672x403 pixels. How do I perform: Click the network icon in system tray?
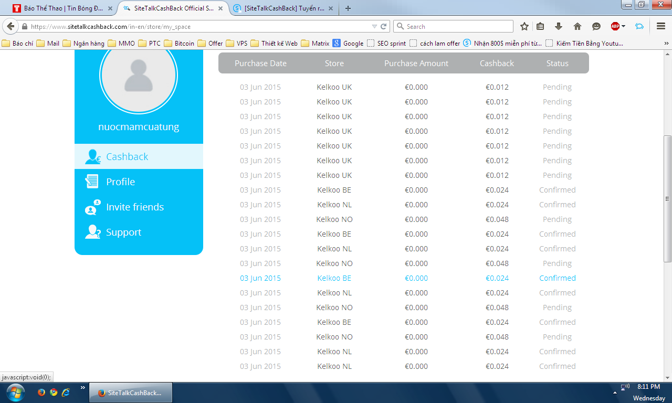point(625,387)
